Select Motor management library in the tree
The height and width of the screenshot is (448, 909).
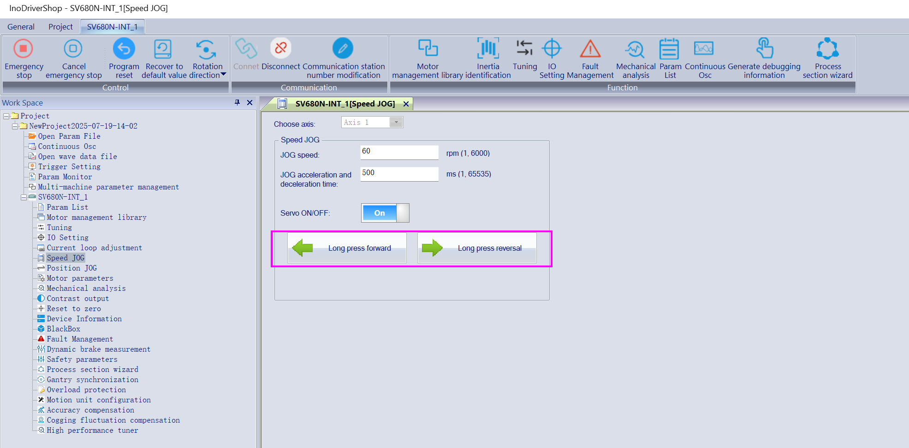coord(96,218)
